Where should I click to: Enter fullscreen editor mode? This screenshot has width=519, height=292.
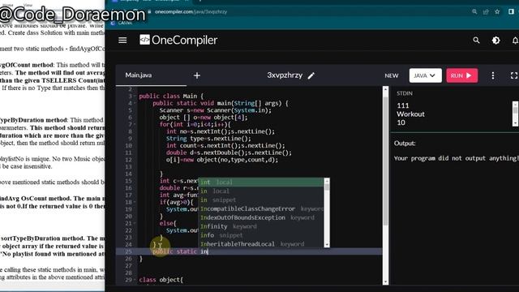pos(513,75)
